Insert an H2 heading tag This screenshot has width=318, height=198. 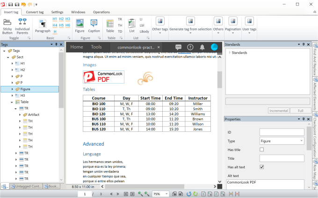click(61, 19)
